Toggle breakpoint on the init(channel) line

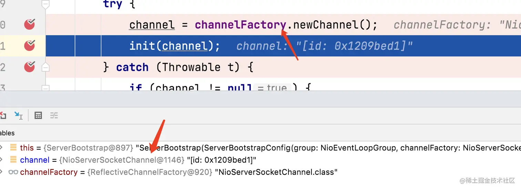pyautogui.click(x=29, y=45)
